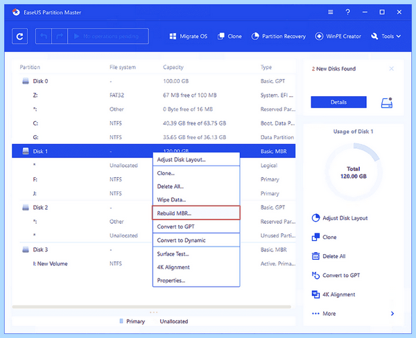Open Properties... menu entry
416x338 pixels.
click(196, 281)
